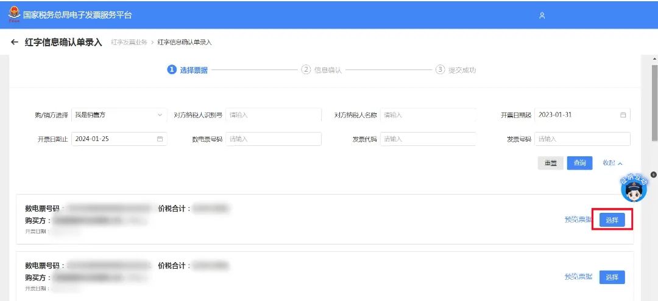Viewport: 658px width, 301px height.
Task: Open 预览票据 for the second invoice
Action: click(x=578, y=277)
